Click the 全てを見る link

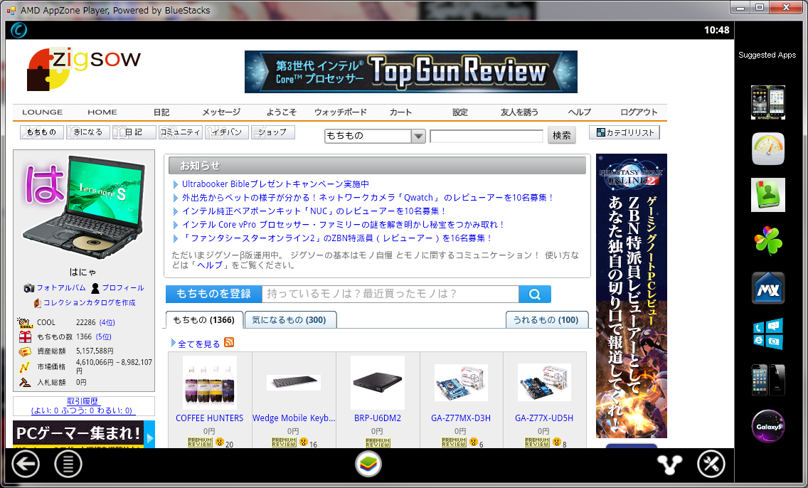click(x=199, y=344)
